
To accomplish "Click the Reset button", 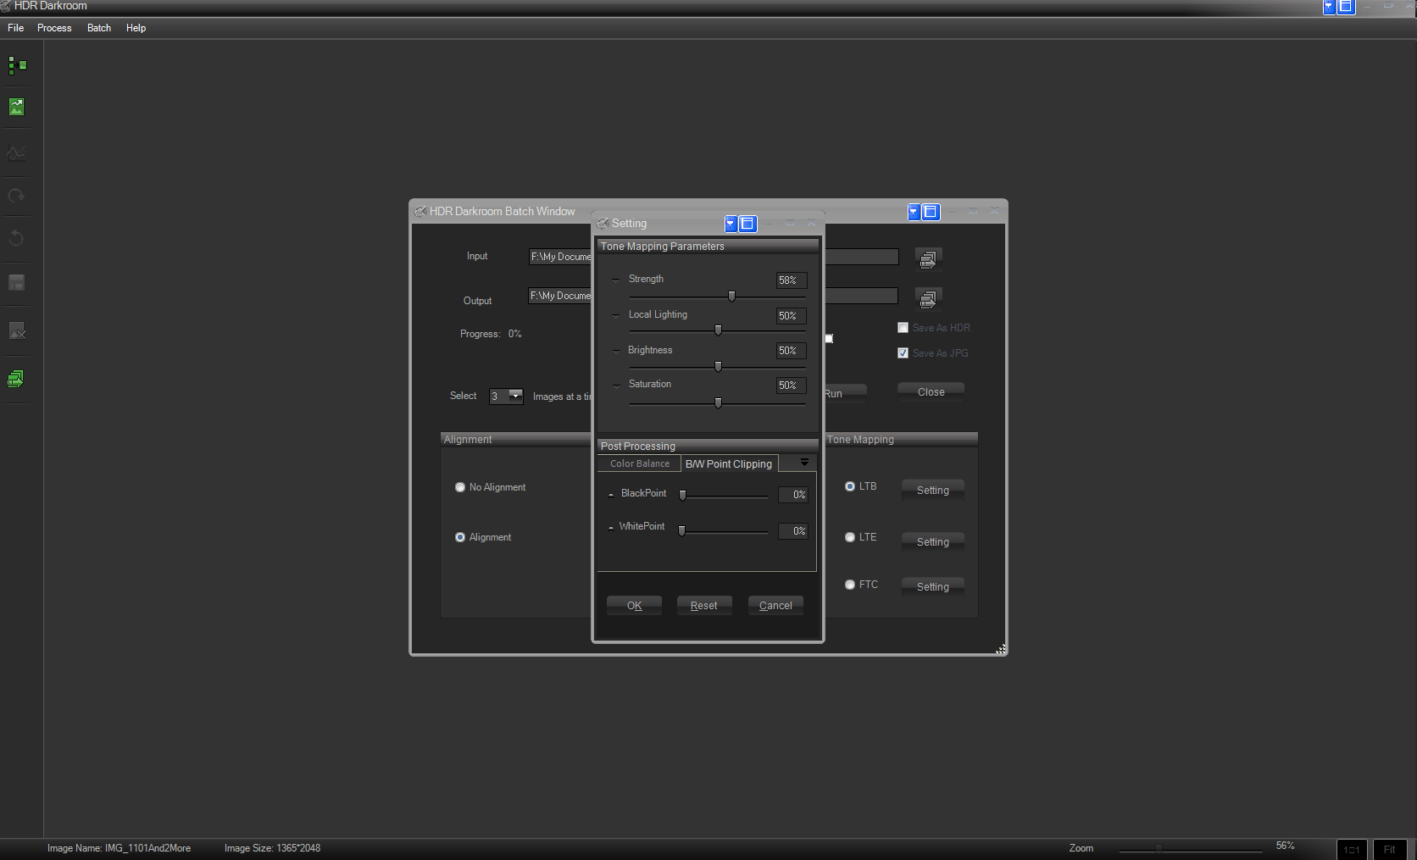I will pos(703,605).
